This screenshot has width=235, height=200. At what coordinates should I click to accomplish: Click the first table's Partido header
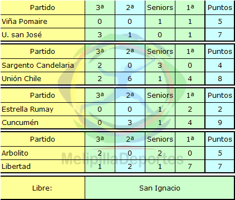tap(42, 8)
